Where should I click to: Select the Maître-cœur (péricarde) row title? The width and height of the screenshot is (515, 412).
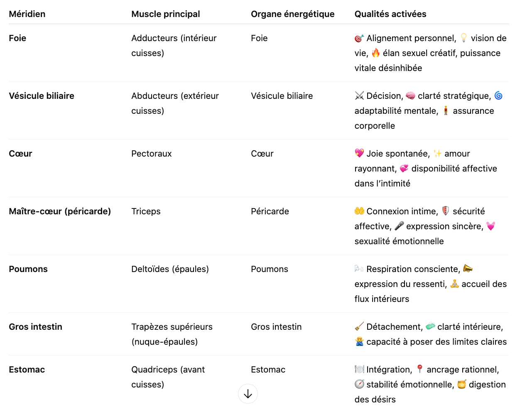60,211
